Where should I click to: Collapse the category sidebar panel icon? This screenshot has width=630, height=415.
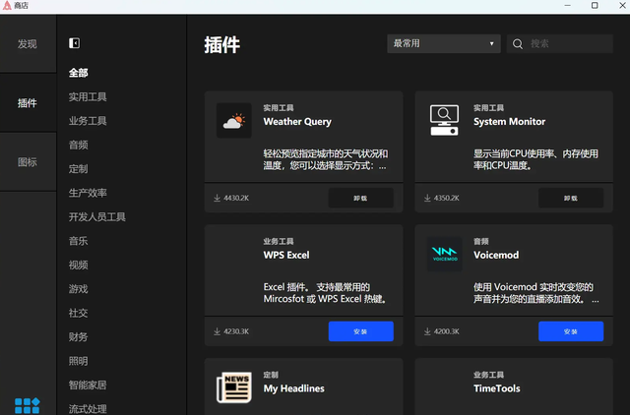(75, 43)
